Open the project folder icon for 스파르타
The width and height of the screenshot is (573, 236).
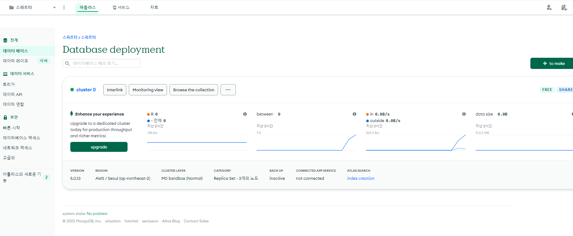tap(12, 7)
